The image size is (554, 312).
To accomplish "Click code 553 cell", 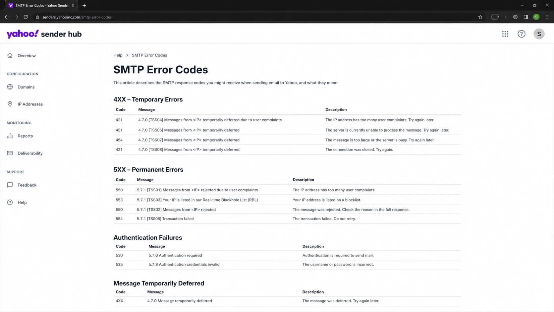I will point(119,200).
